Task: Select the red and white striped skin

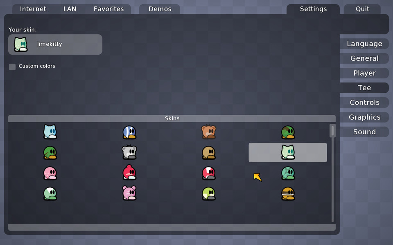Action: (x=208, y=173)
